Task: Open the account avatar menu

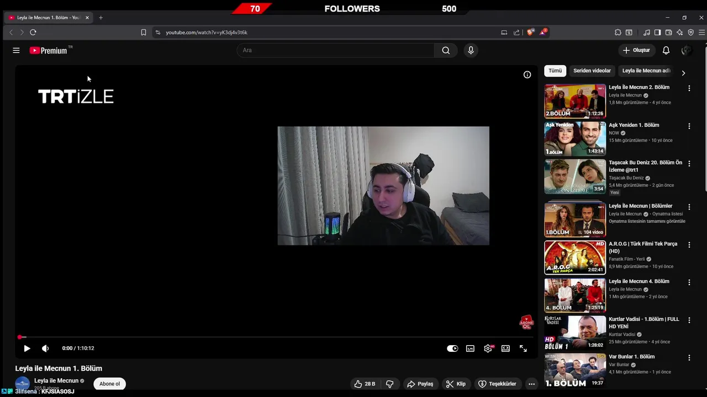Action: point(687,50)
